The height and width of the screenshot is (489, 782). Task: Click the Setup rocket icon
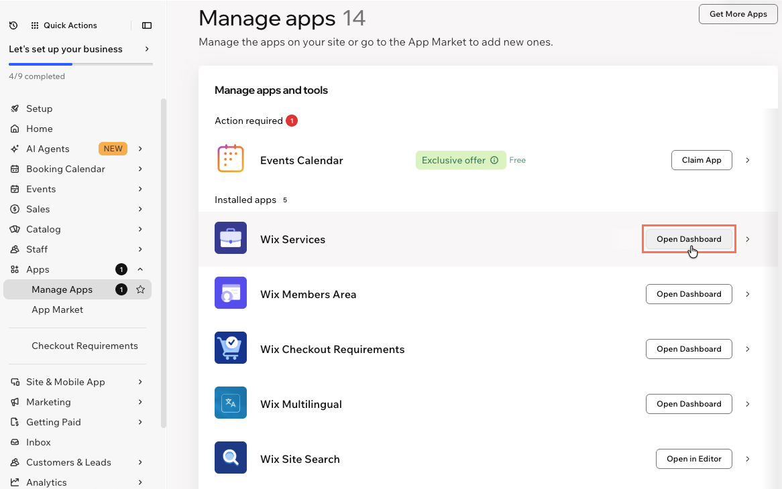point(15,109)
